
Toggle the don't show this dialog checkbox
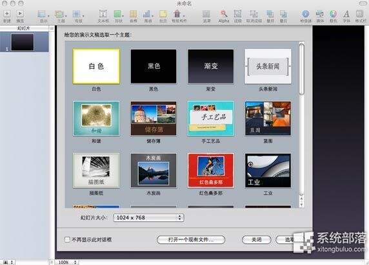pos(67,239)
